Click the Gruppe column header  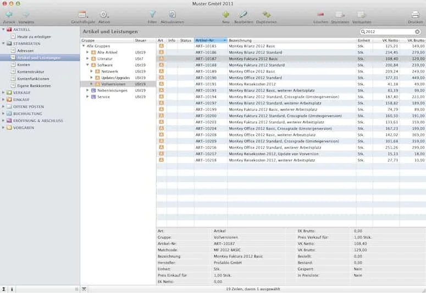(x=107, y=40)
